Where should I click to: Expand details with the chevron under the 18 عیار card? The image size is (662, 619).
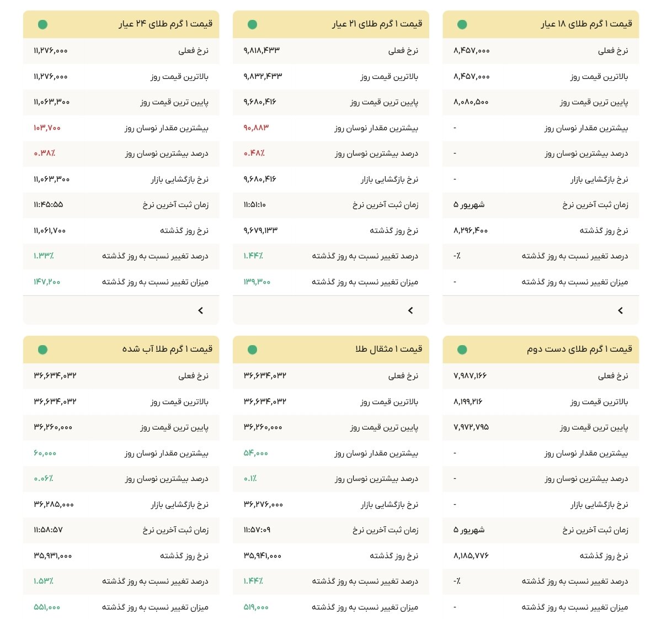tap(621, 310)
